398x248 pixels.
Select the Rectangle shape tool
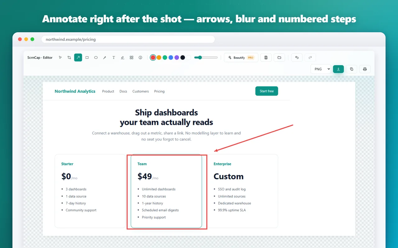click(87, 57)
